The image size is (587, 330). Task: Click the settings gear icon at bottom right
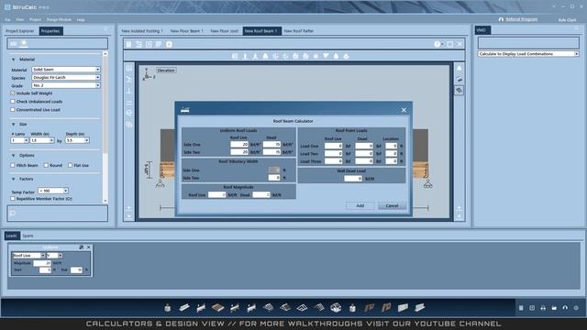576,308
